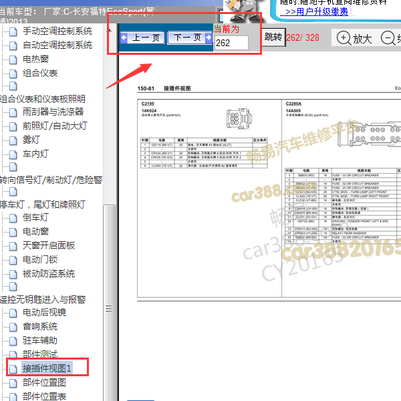Select 驻车辅助 in the tree
The image size is (401, 401).
(x=40, y=340)
